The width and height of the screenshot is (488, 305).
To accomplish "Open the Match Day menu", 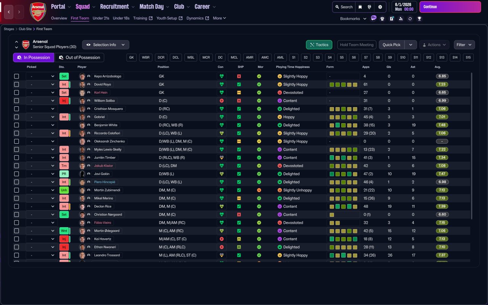I will pos(154,6).
